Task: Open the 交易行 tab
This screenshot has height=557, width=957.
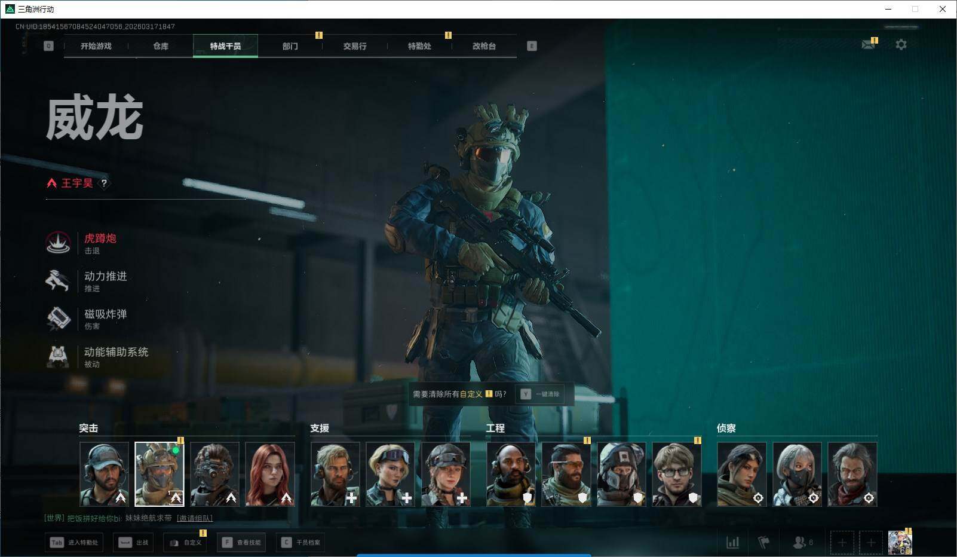Action: point(355,46)
